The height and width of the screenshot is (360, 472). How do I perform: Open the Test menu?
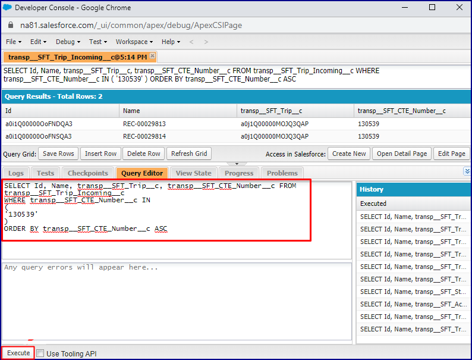tap(98, 42)
